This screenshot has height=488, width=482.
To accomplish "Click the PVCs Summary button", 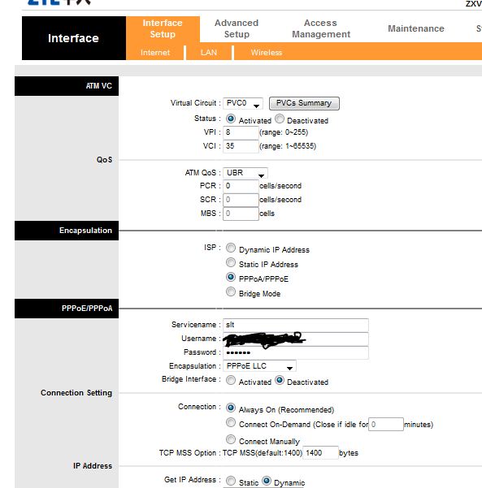I will [304, 103].
